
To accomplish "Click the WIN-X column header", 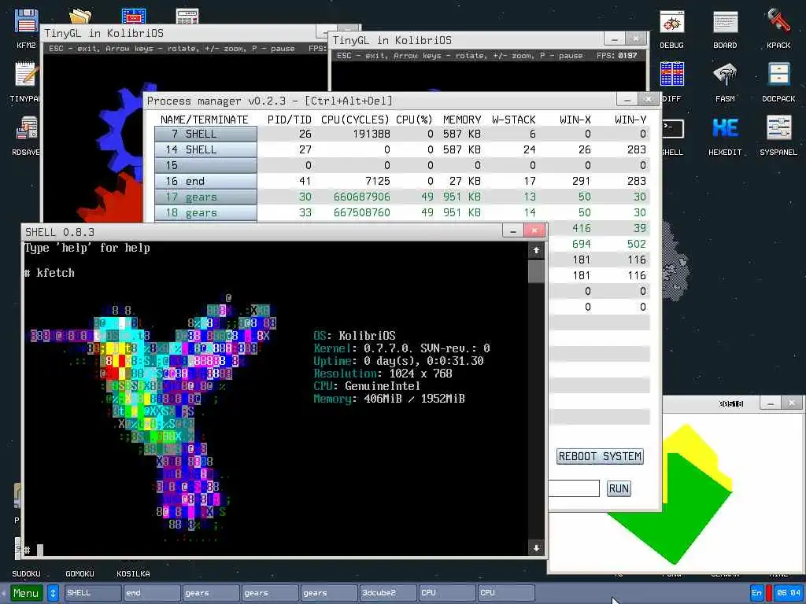I will pyautogui.click(x=575, y=120).
